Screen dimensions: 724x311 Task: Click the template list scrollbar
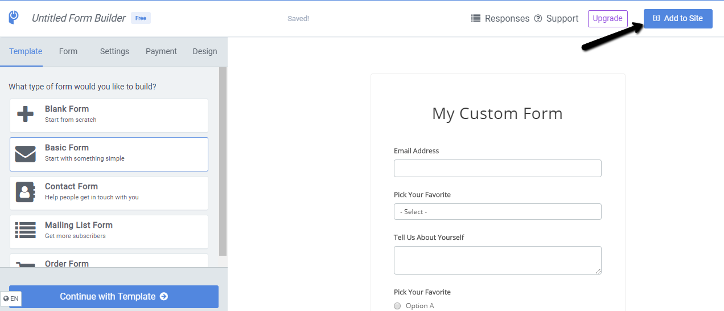pyautogui.click(x=223, y=161)
